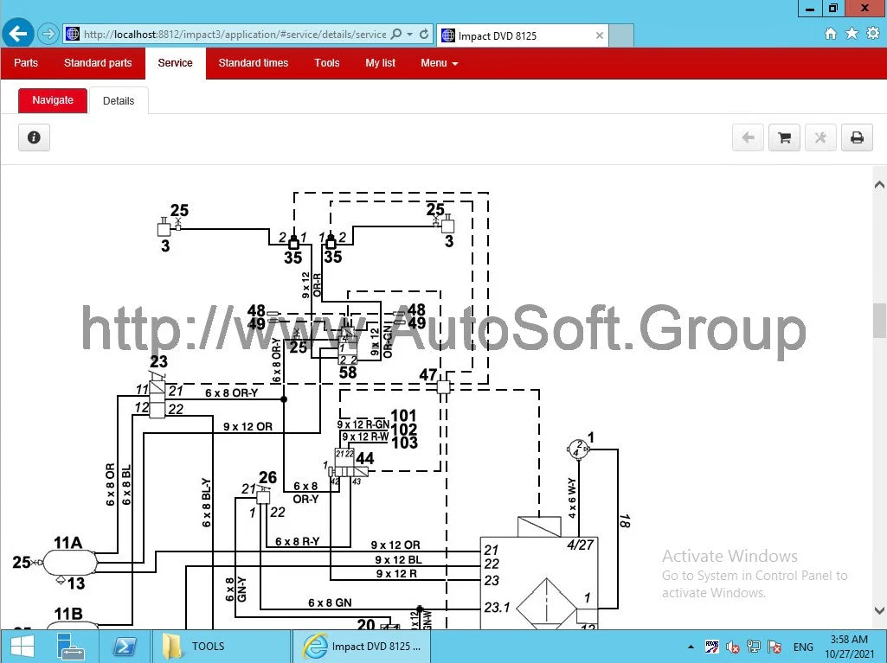Unmute the system volume in the tray
The width and height of the screenshot is (887, 663).
click(x=732, y=647)
